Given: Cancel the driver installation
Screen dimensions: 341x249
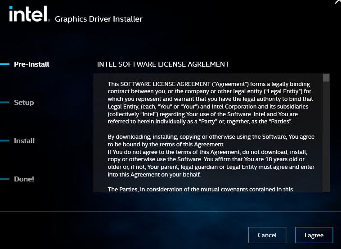Looking at the screenshot, I should point(267,235).
